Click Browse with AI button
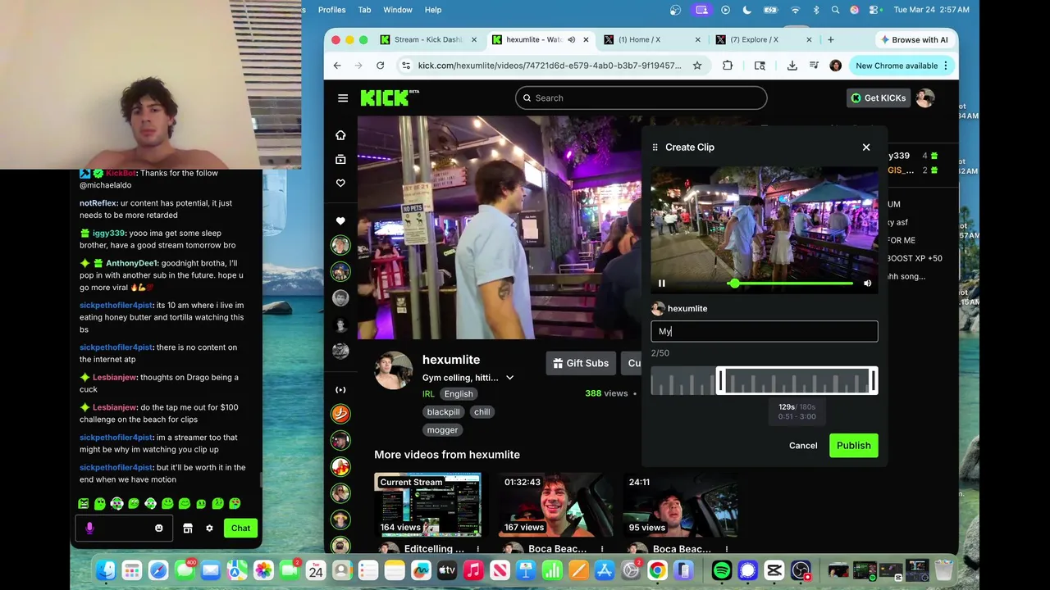The image size is (1050, 590). coord(914,39)
